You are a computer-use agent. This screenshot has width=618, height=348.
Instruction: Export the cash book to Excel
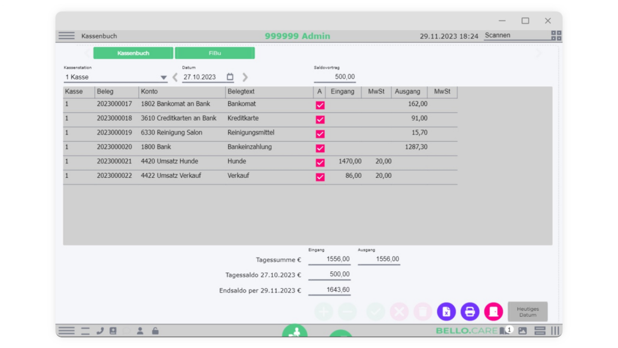(446, 311)
